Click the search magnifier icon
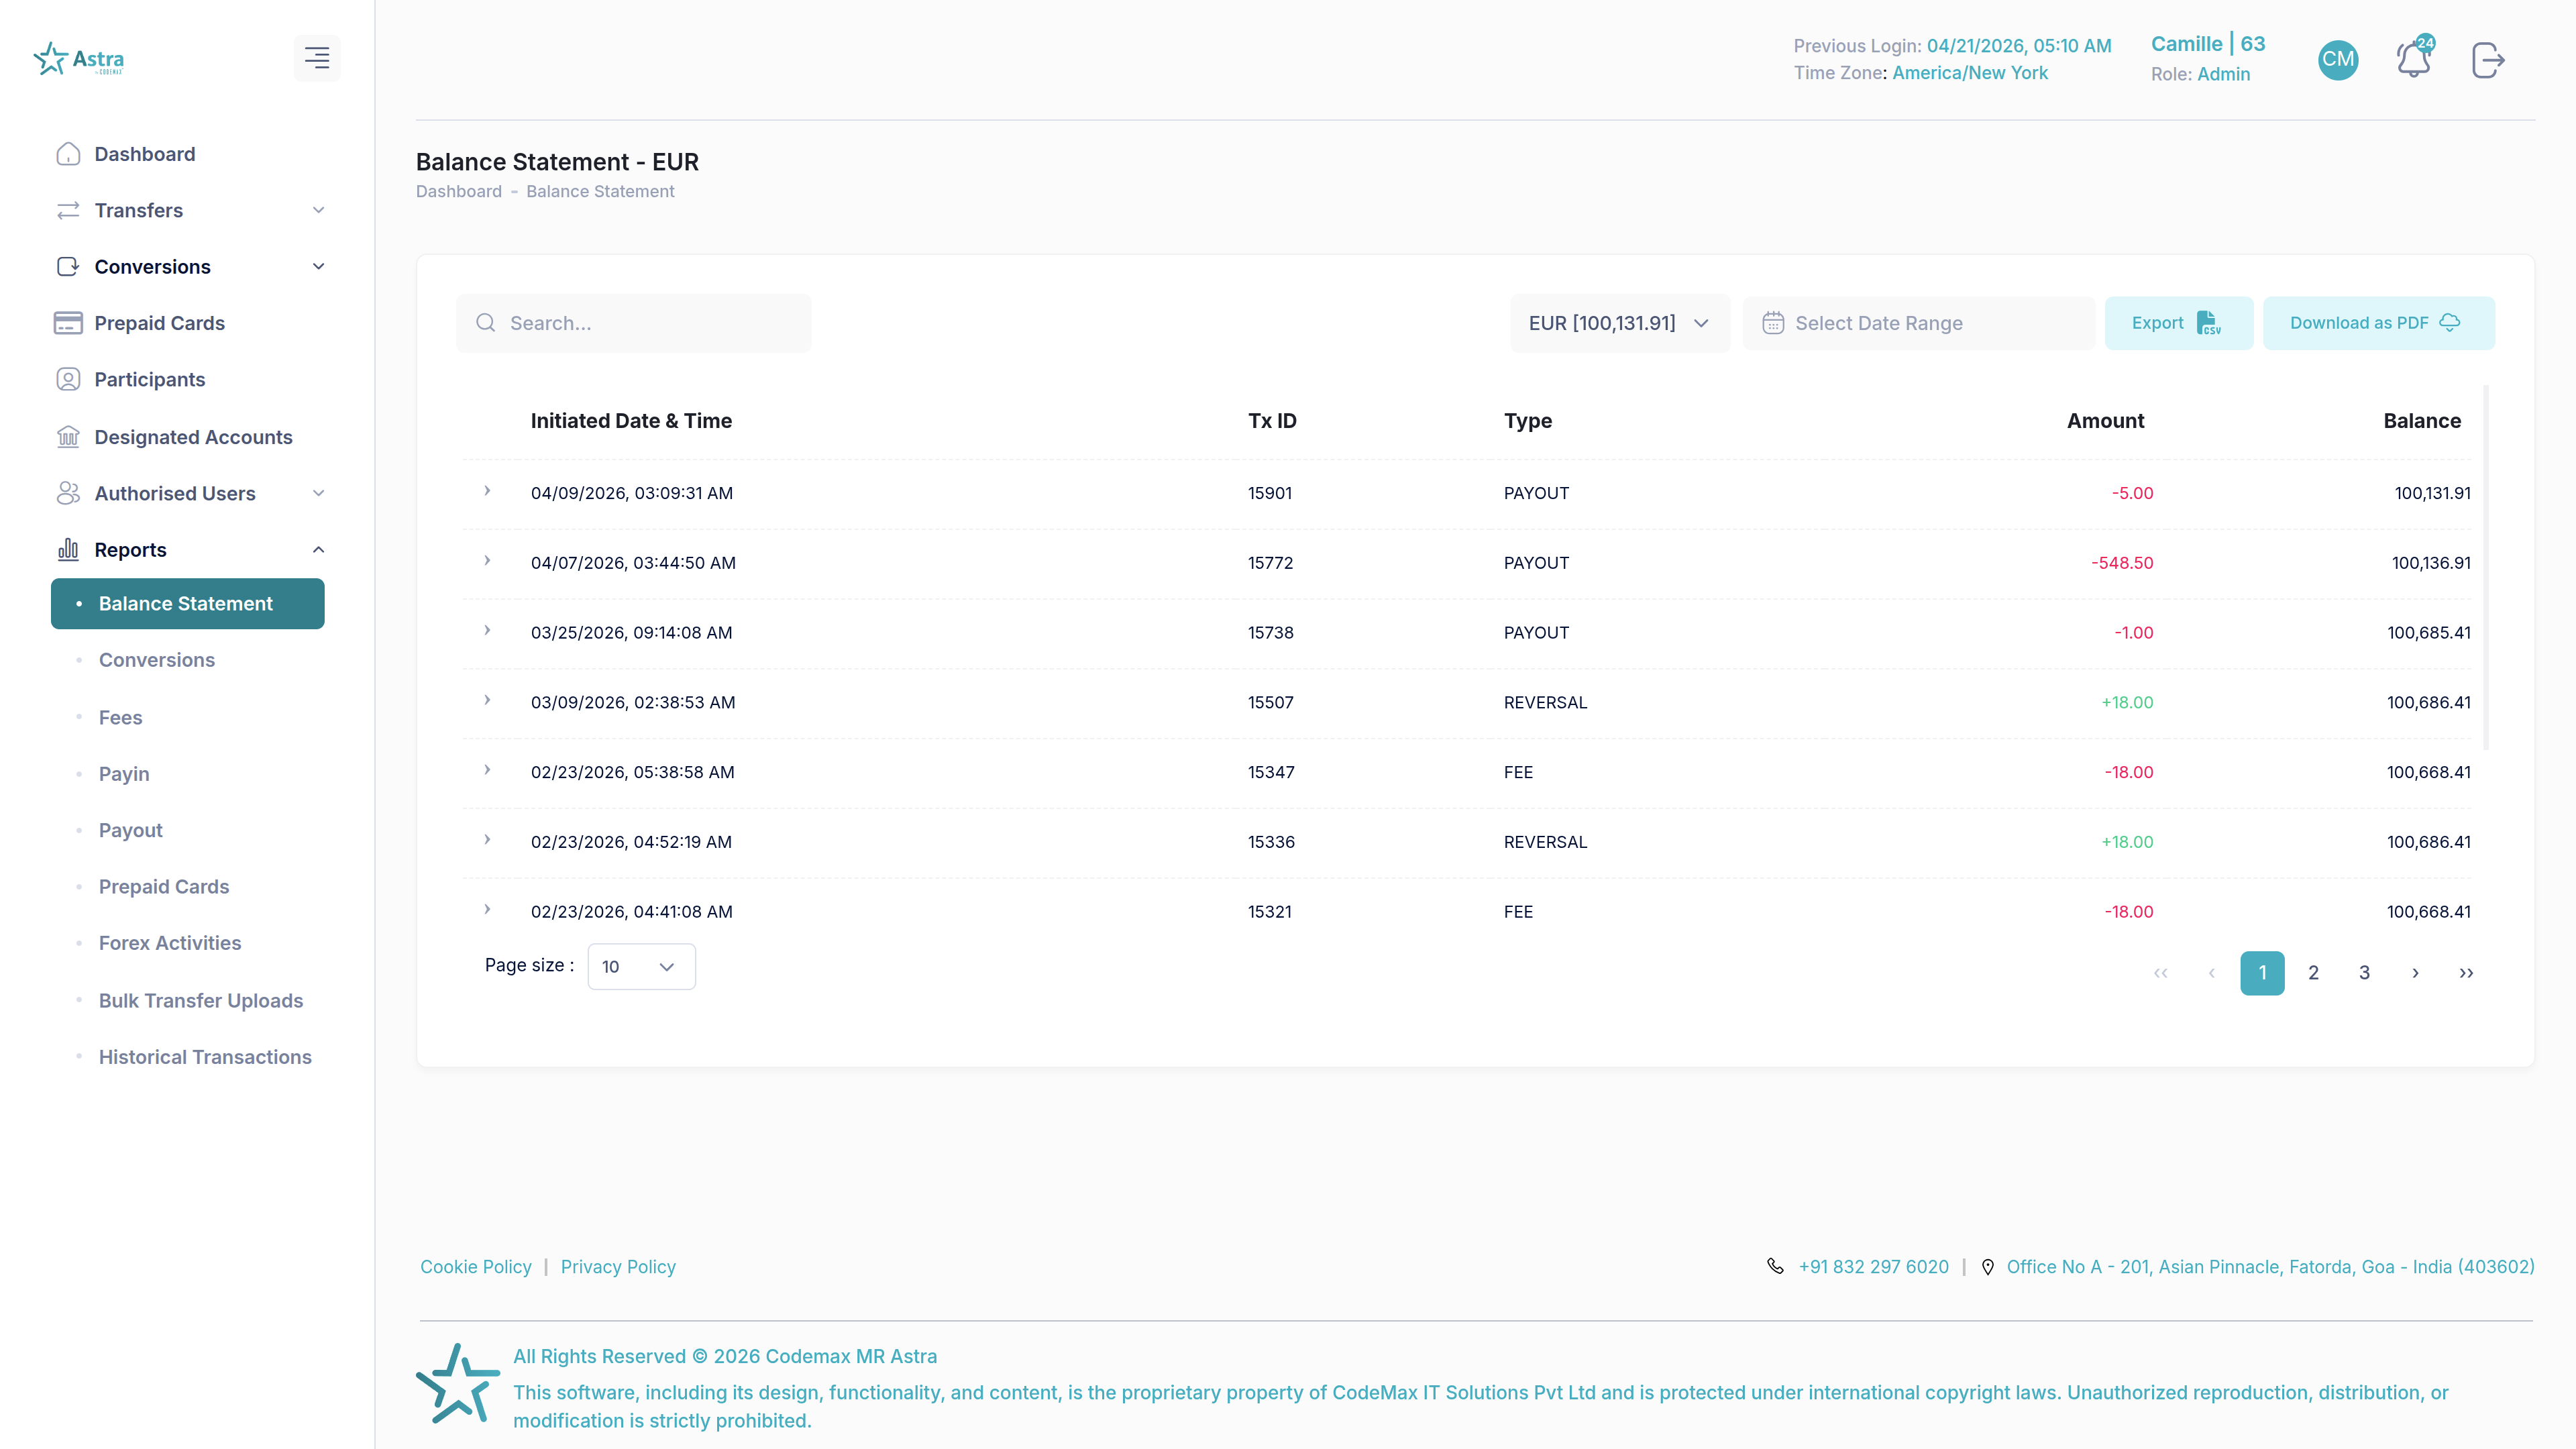This screenshot has height=1449, width=2576. click(486, 323)
